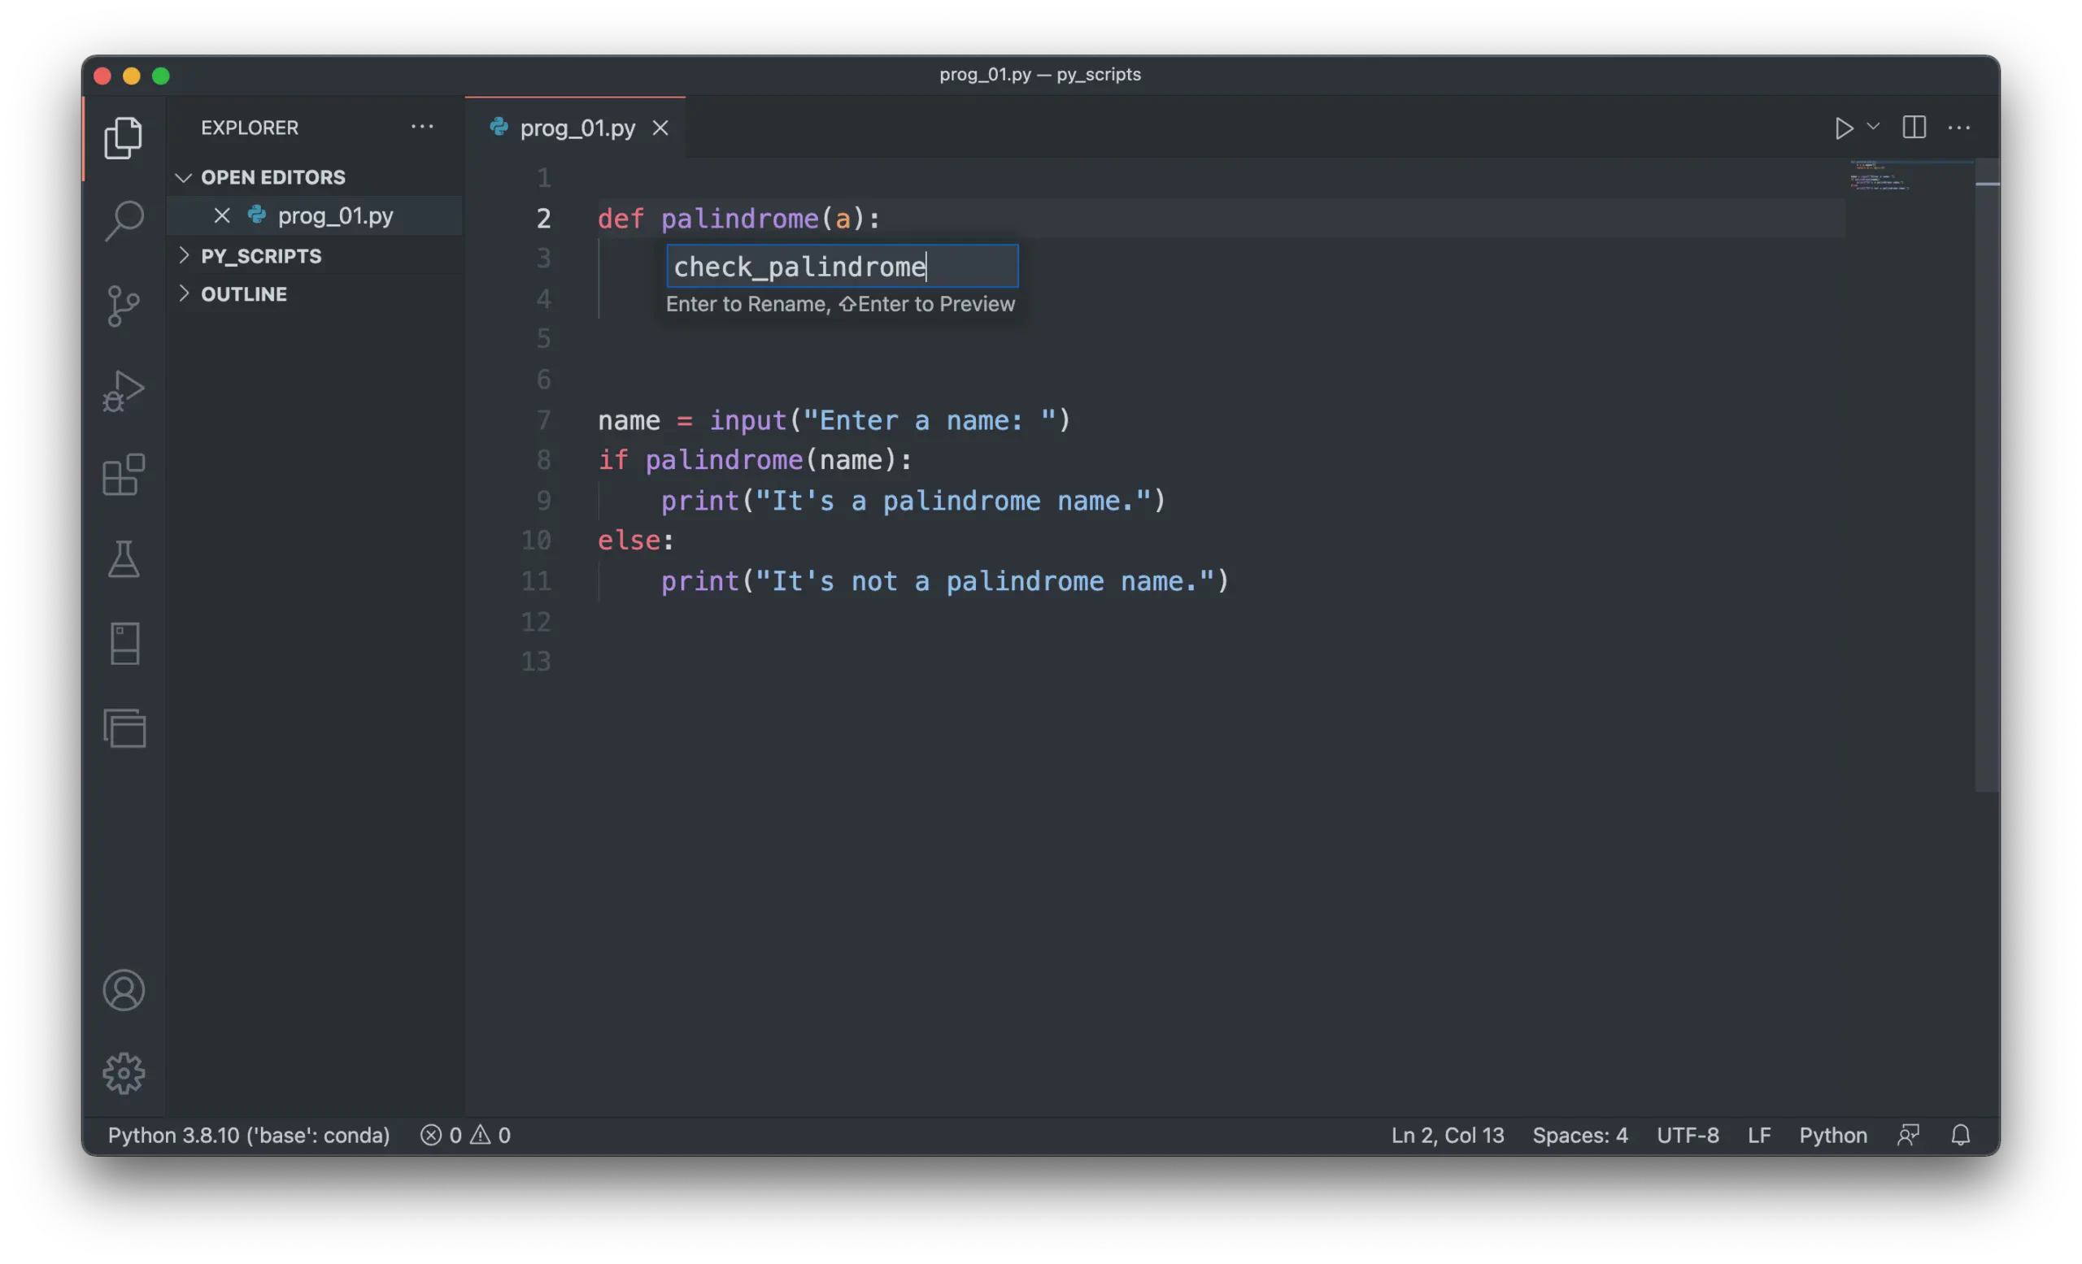
Task: Open the Testing flask view
Action: 124,559
